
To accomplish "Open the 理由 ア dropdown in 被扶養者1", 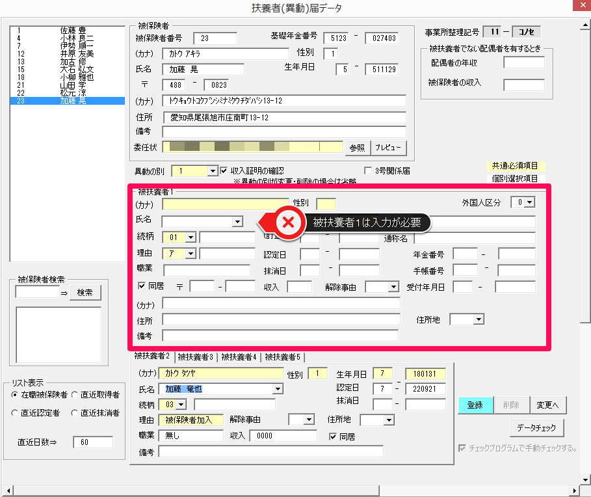I will 190,254.
